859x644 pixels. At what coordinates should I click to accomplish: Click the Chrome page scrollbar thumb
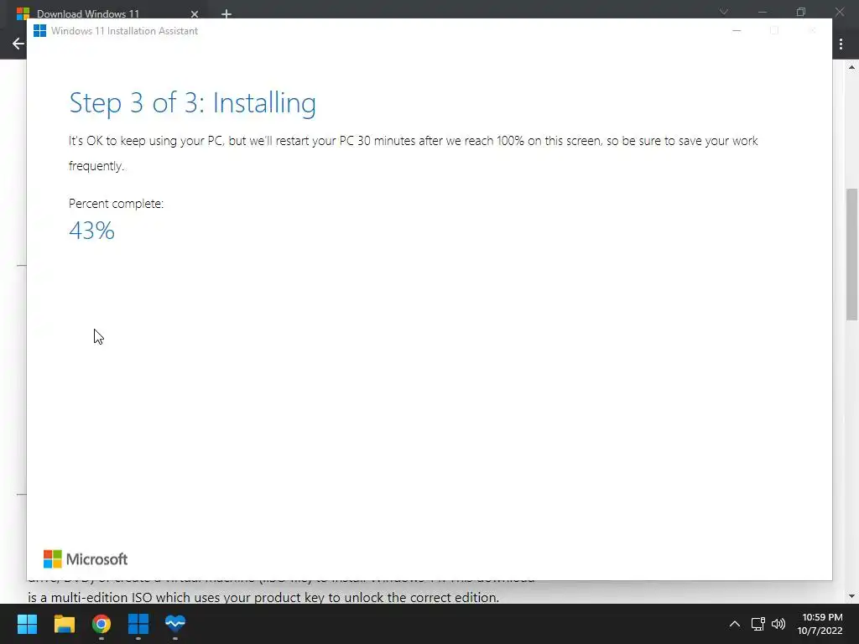click(851, 254)
